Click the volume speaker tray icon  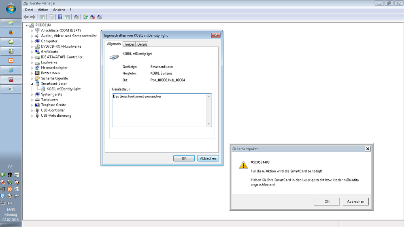(x=10, y=203)
